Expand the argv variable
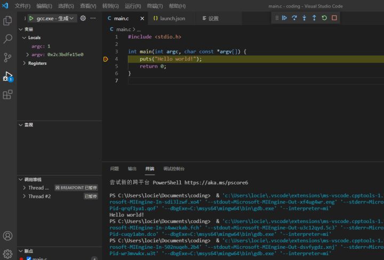 (28, 54)
